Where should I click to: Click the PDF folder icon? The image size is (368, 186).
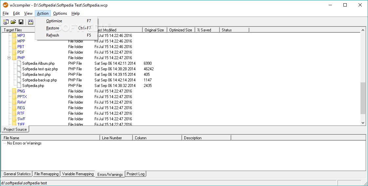pos(14,52)
